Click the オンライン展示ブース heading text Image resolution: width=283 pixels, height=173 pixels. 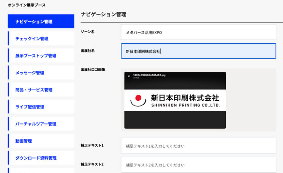point(26,5)
